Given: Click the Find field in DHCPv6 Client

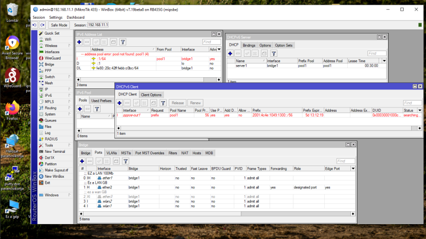Looking at the screenshot, I should [x=412, y=103].
